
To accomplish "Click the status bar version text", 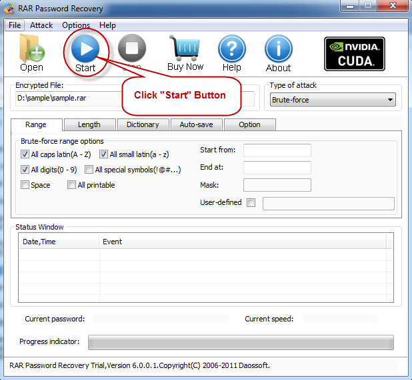I will pos(139,365).
